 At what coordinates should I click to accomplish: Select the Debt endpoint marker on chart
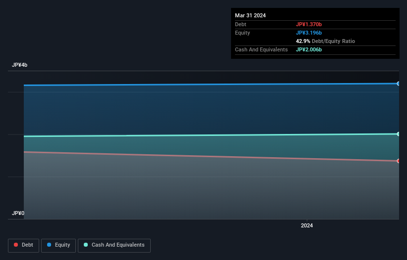click(399, 161)
